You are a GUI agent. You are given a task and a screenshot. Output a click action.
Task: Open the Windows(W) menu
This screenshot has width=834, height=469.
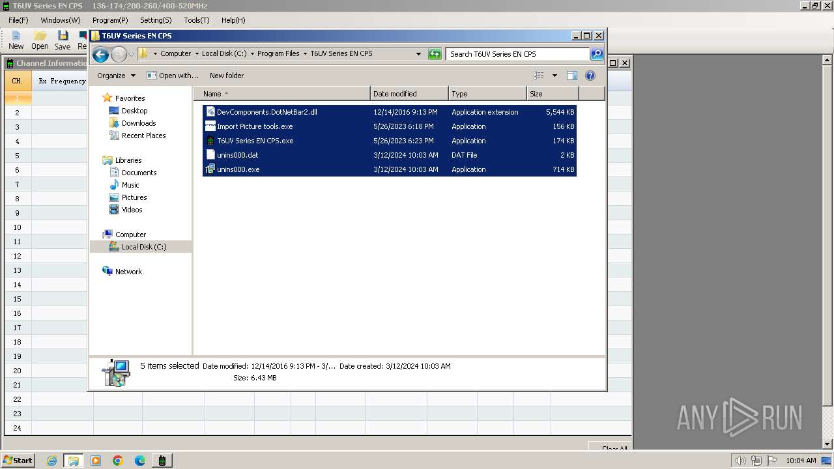click(x=61, y=20)
